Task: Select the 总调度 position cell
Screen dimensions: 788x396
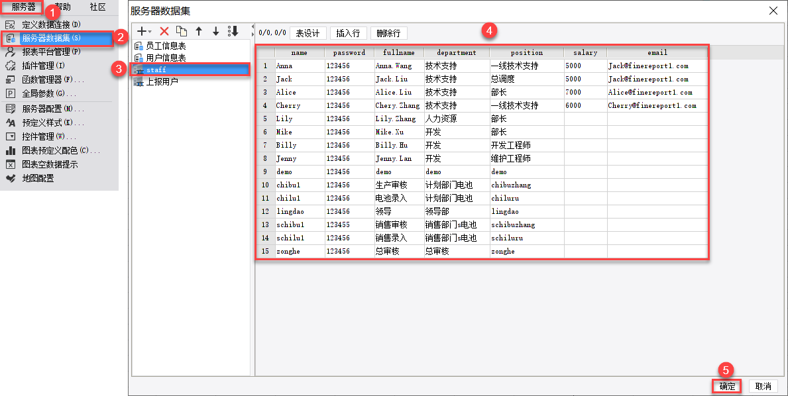Action: click(527, 79)
